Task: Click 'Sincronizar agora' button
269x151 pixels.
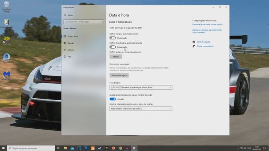Action: tap(119, 75)
